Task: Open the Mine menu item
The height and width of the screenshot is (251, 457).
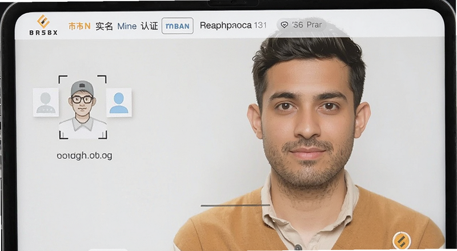Action: click(x=127, y=26)
